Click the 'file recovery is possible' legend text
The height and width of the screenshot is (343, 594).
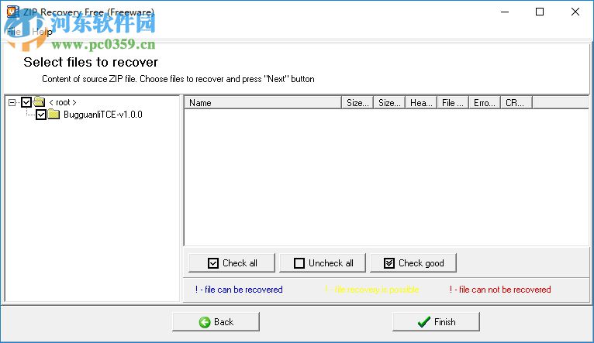point(372,290)
